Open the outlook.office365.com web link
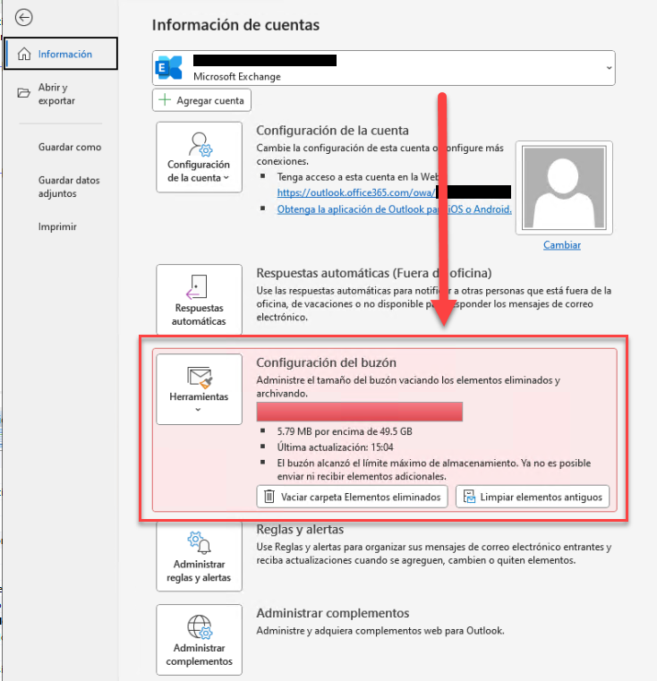Screen dimensions: 657x681 355,192
